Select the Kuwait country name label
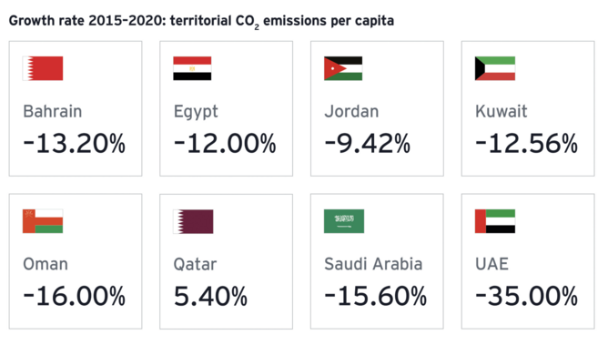The width and height of the screenshot is (608, 345). [x=501, y=111]
